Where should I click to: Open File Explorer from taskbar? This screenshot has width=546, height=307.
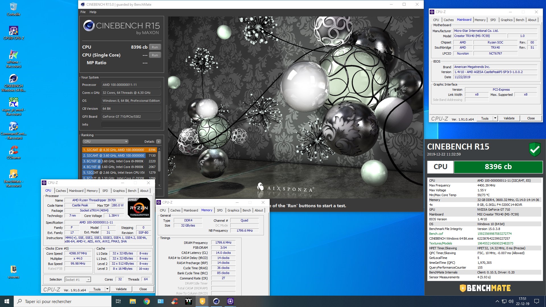point(133,301)
